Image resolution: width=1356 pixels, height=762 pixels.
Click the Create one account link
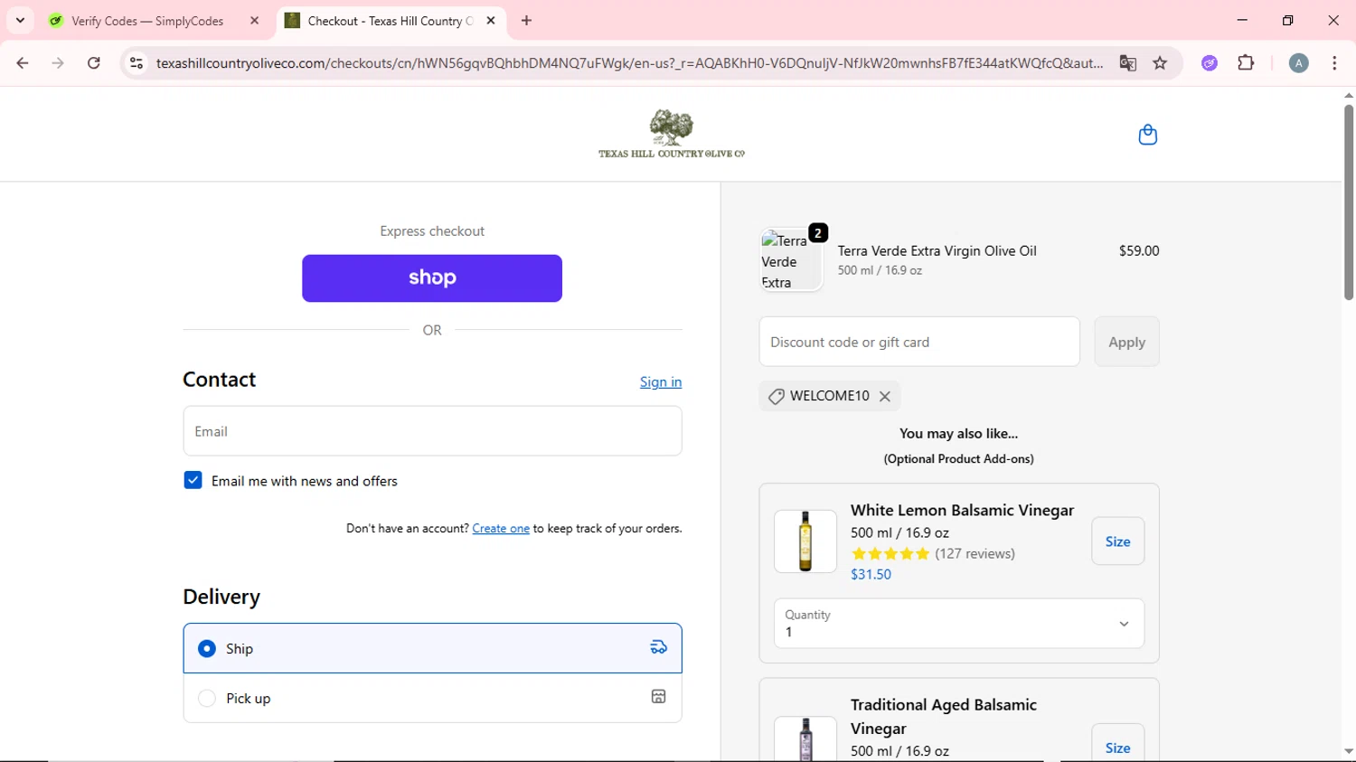(501, 528)
